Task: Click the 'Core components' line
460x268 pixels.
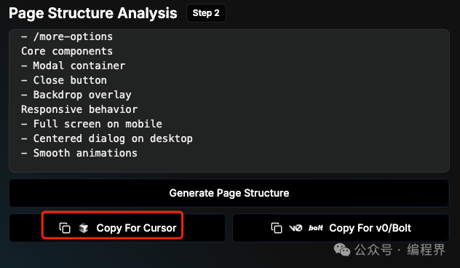Action: [67, 51]
